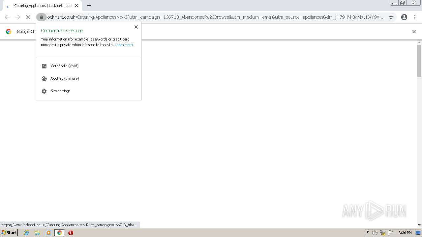Click the lockhart.co.uk URL in address bar

coord(215,17)
